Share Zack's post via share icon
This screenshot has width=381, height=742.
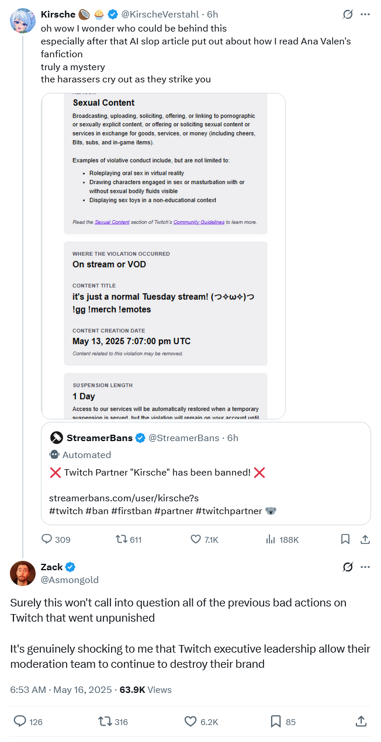coord(361,722)
